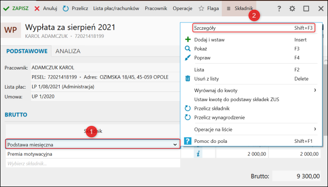Click the blue info icon beside Premia motywacyjna
The image size is (328, 187).
(x=198, y=154)
